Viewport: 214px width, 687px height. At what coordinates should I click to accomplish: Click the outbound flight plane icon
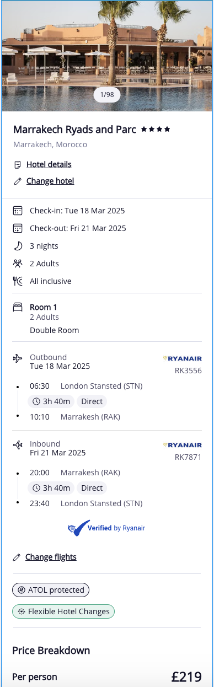18,358
